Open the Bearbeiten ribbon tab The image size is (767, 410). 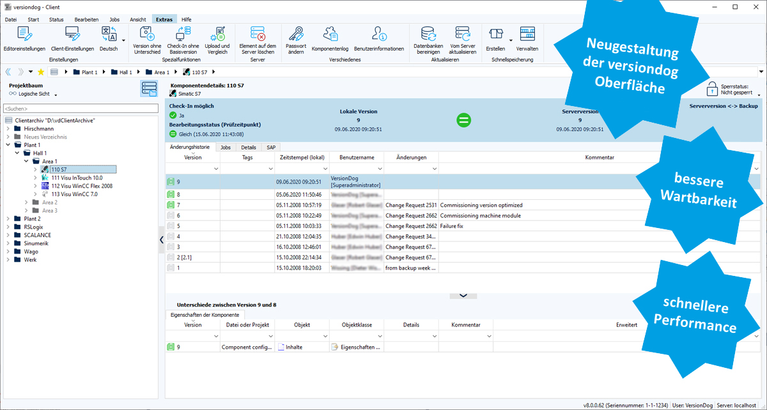pos(86,20)
